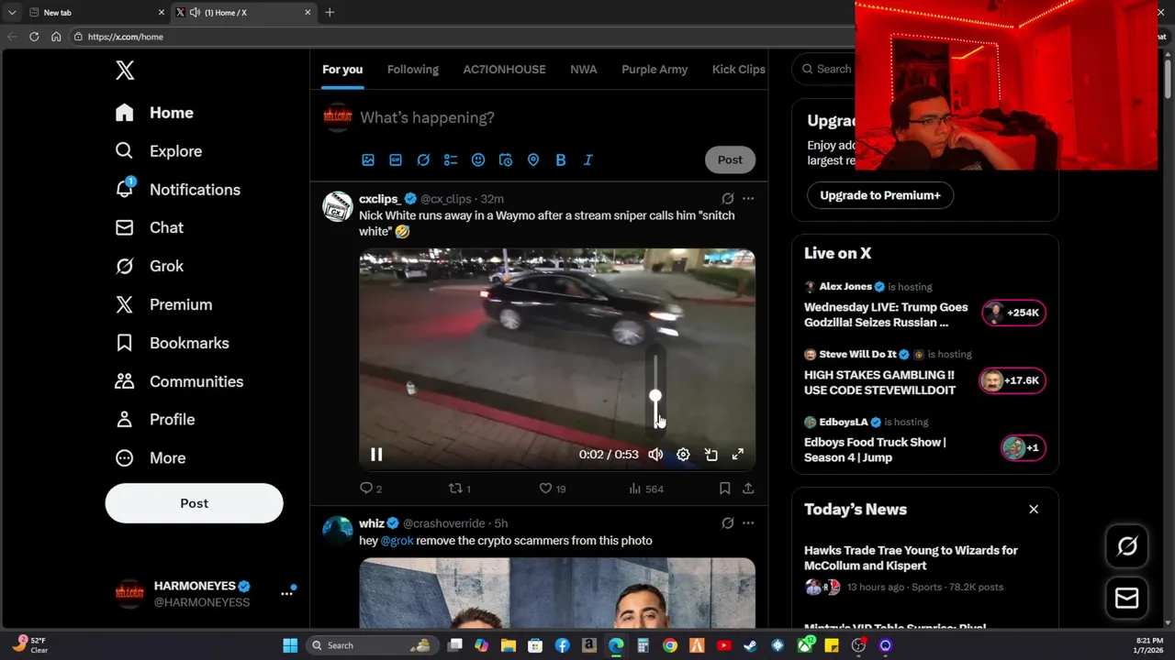Screen dimensions: 1175x660
Task: Open the emoji picker in composer
Action: coord(478,159)
